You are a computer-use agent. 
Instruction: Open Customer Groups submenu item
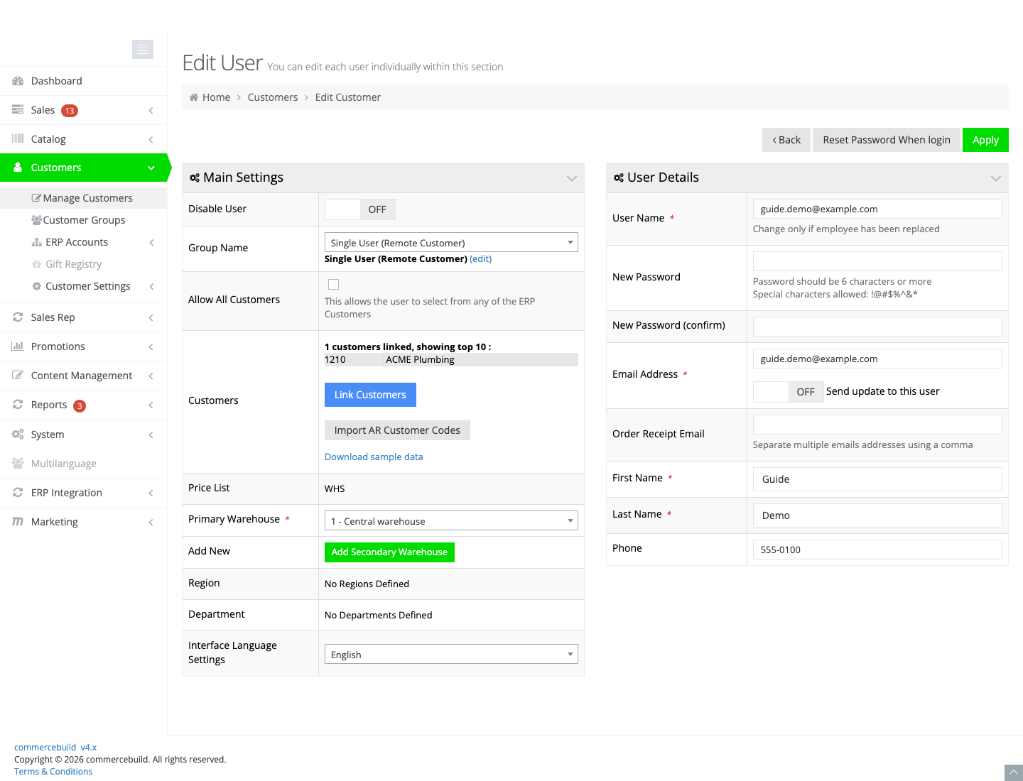pos(83,220)
